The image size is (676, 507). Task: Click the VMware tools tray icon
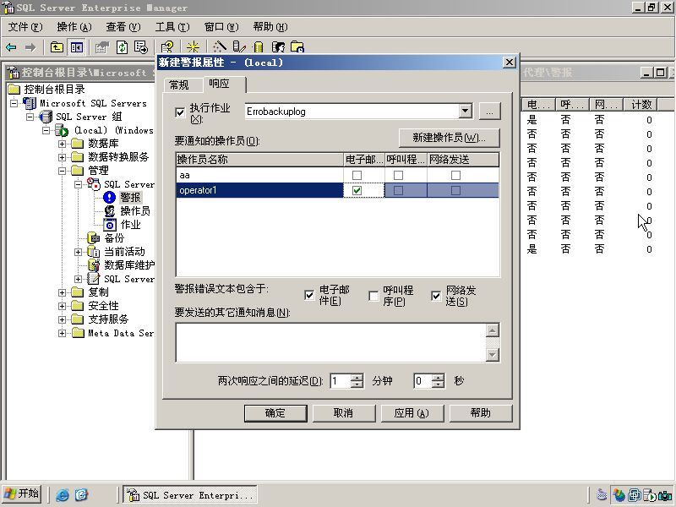click(635, 495)
